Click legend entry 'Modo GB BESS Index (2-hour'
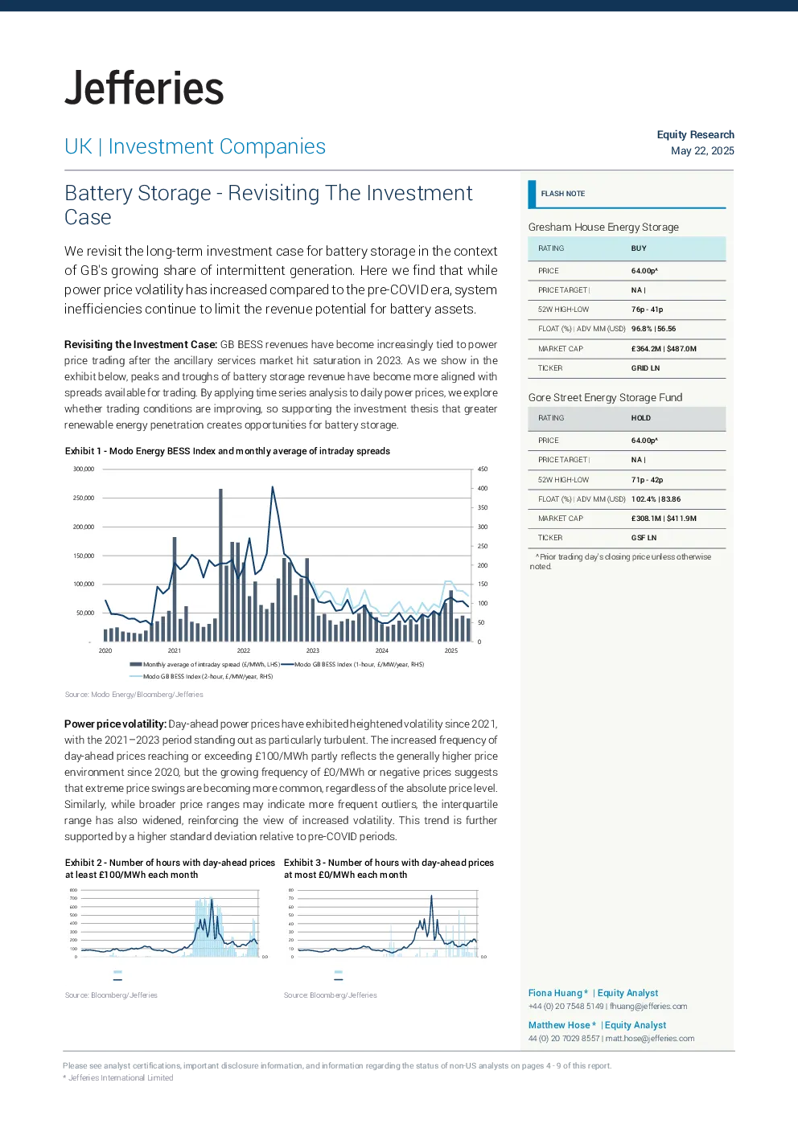 (201, 676)
